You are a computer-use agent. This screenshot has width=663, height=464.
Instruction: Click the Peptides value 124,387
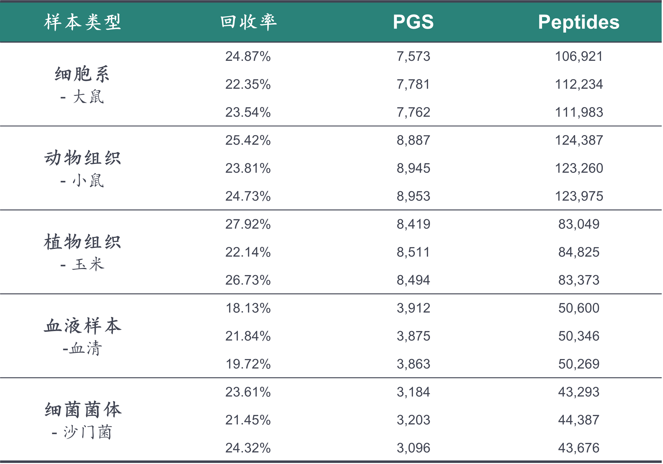click(579, 140)
